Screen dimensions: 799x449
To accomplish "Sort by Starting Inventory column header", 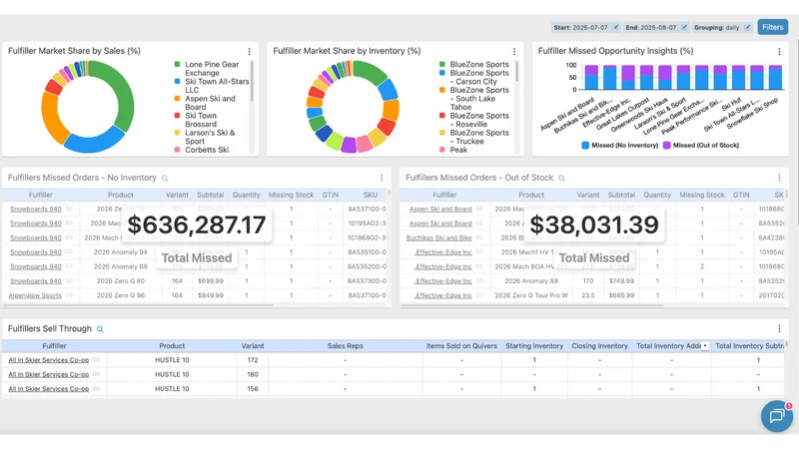I will tap(534, 346).
